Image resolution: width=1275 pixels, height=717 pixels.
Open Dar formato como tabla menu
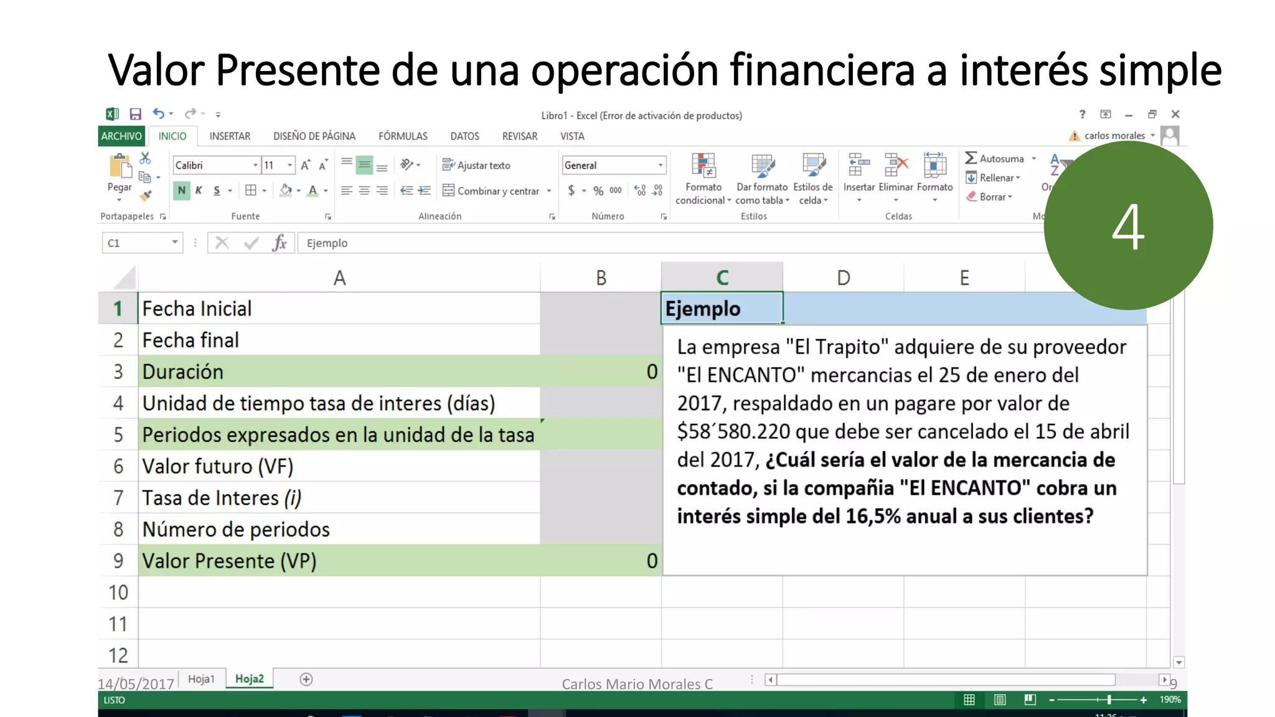tap(762, 179)
